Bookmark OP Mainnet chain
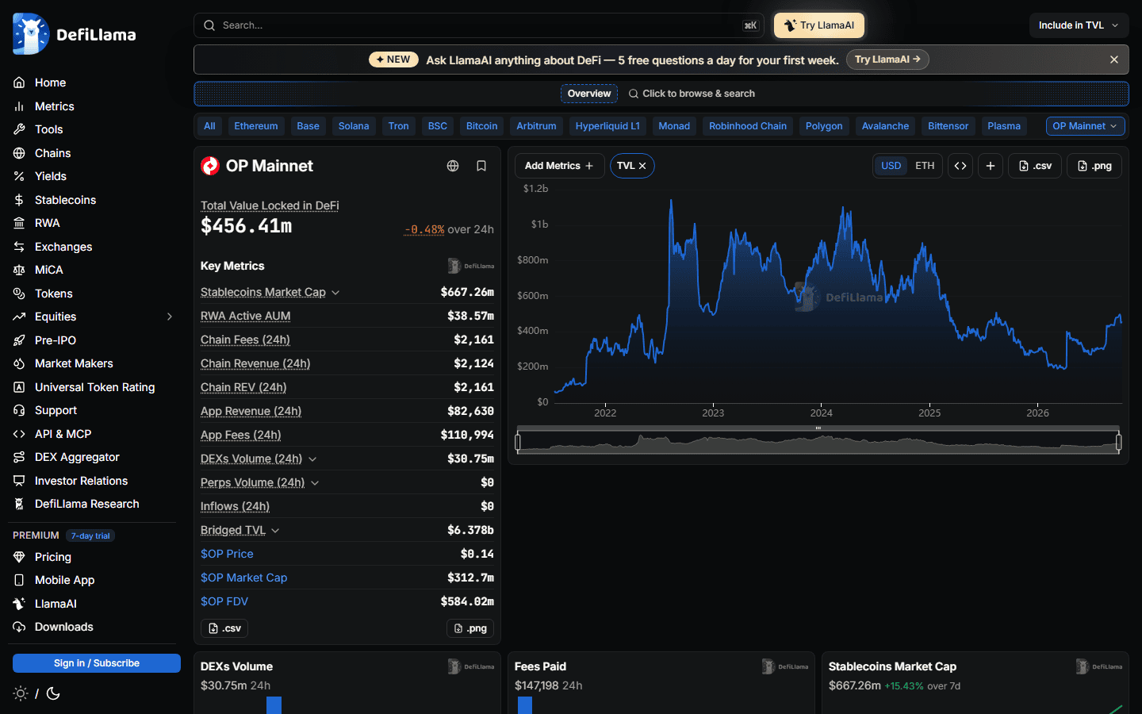This screenshot has height=714, width=1142. pos(481,166)
